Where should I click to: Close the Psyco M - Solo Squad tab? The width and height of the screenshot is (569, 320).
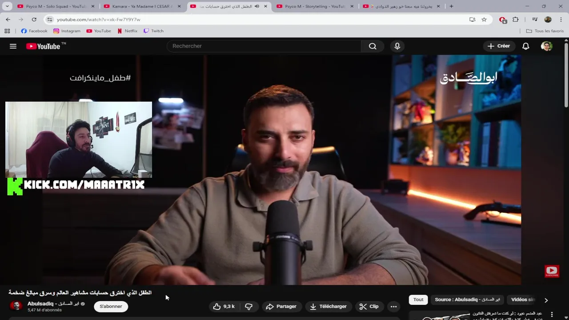93,6
